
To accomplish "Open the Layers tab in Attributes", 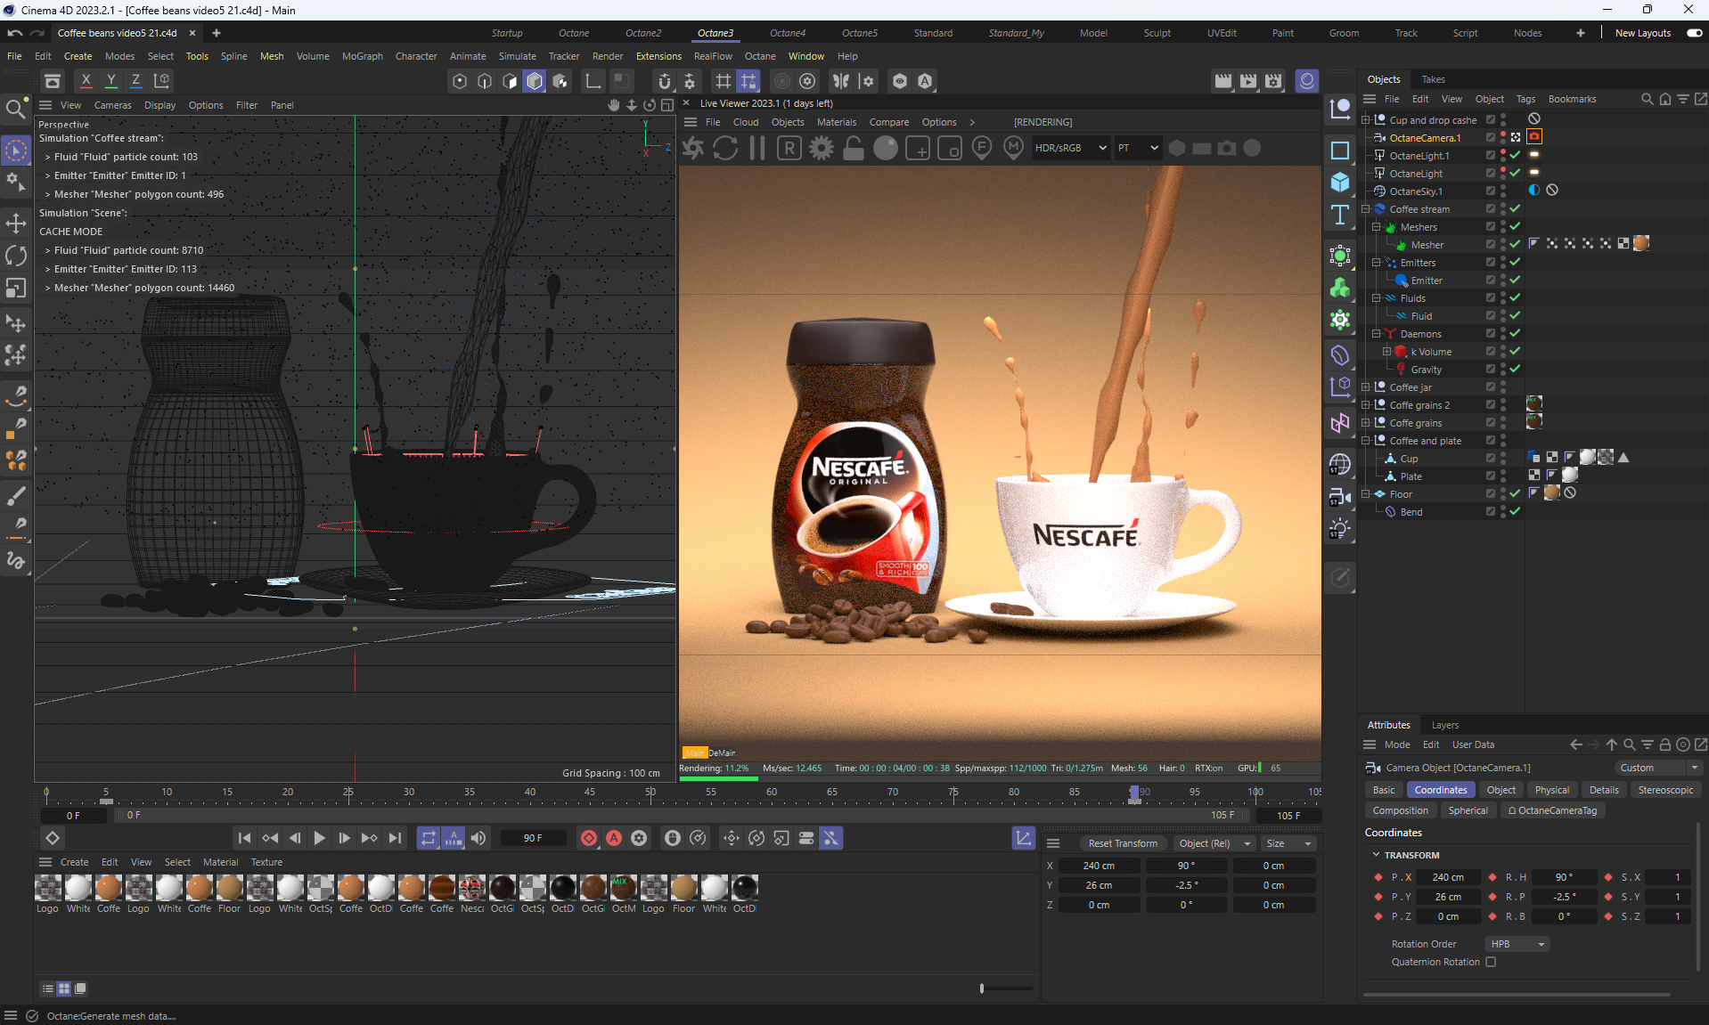I will coord(1444,725).
